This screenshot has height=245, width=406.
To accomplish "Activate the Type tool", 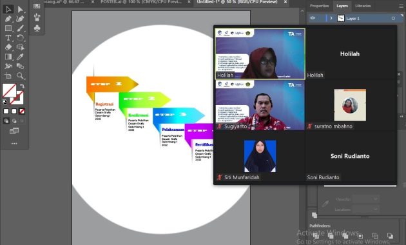I will pyautogui.click(x=8, y=38).
